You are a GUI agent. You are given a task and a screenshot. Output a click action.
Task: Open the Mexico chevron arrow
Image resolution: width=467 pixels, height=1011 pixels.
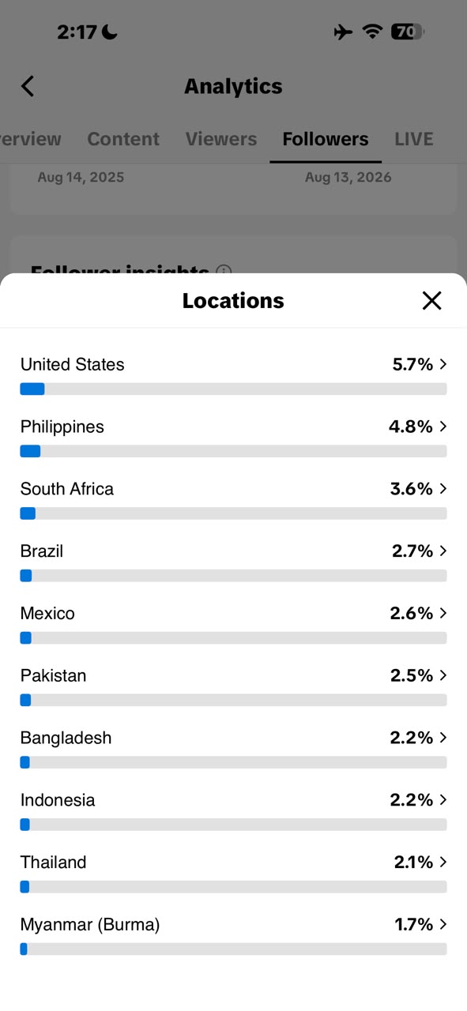click(443, 613)
